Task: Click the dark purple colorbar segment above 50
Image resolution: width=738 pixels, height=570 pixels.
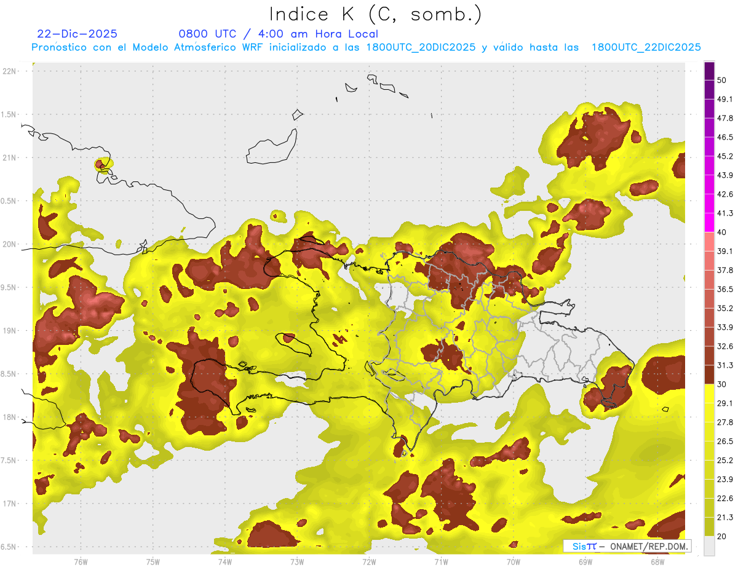Action: pos(709,71)
